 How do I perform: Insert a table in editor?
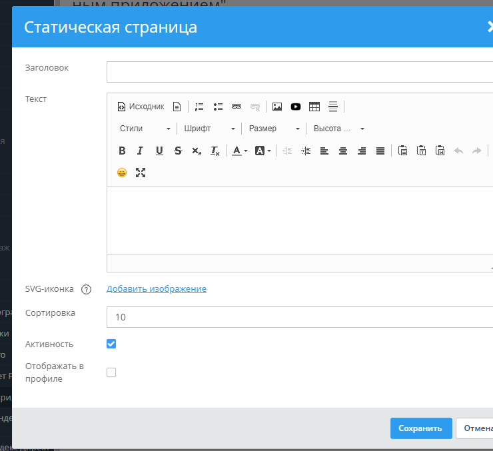(314, 107)
